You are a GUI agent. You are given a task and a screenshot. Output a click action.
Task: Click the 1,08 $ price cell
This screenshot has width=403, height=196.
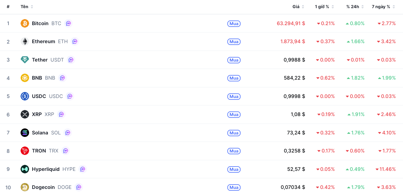pos(298,115)
